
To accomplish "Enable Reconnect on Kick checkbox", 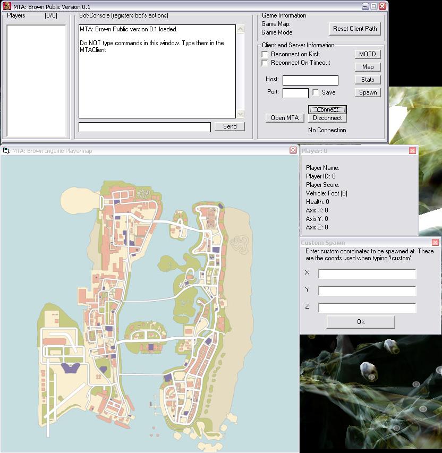I will tap(265, 55).
